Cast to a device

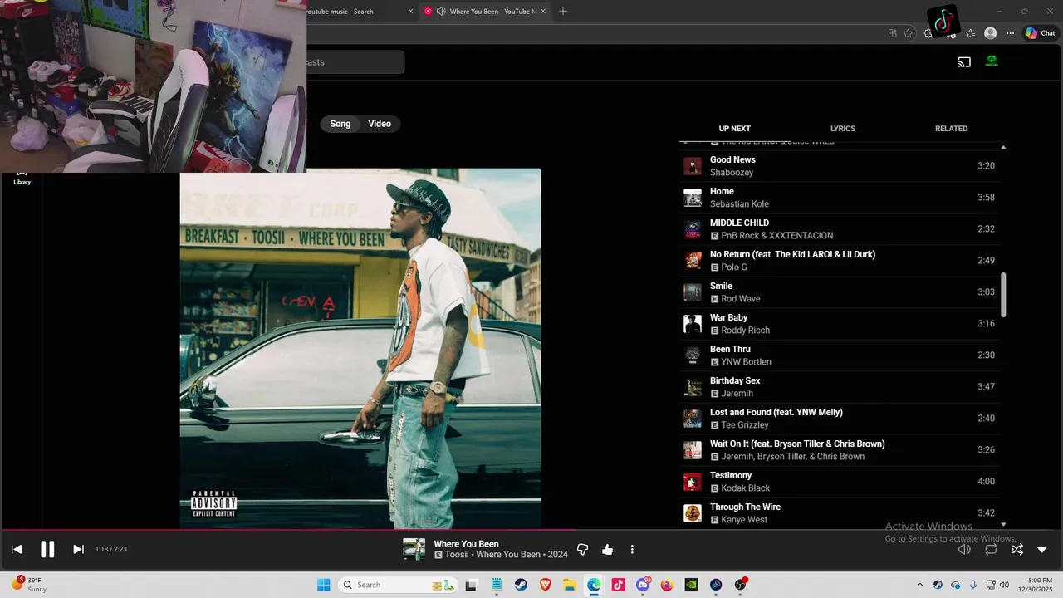(x=964, y=62)
